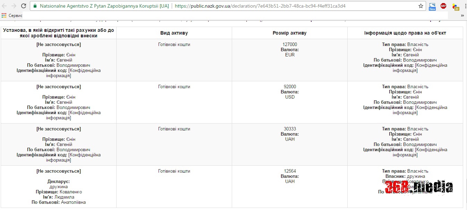Click the 'Інформація щодо права на об'єкт' header
This screenshot has height=210, width=467.
(x=405, y=33)
